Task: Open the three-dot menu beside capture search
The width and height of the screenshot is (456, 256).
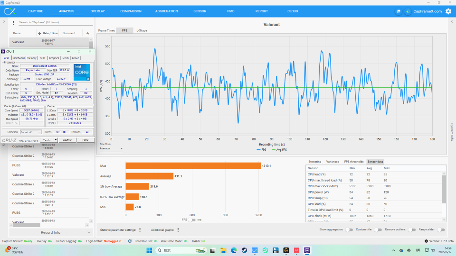Action: pos(13,22)
